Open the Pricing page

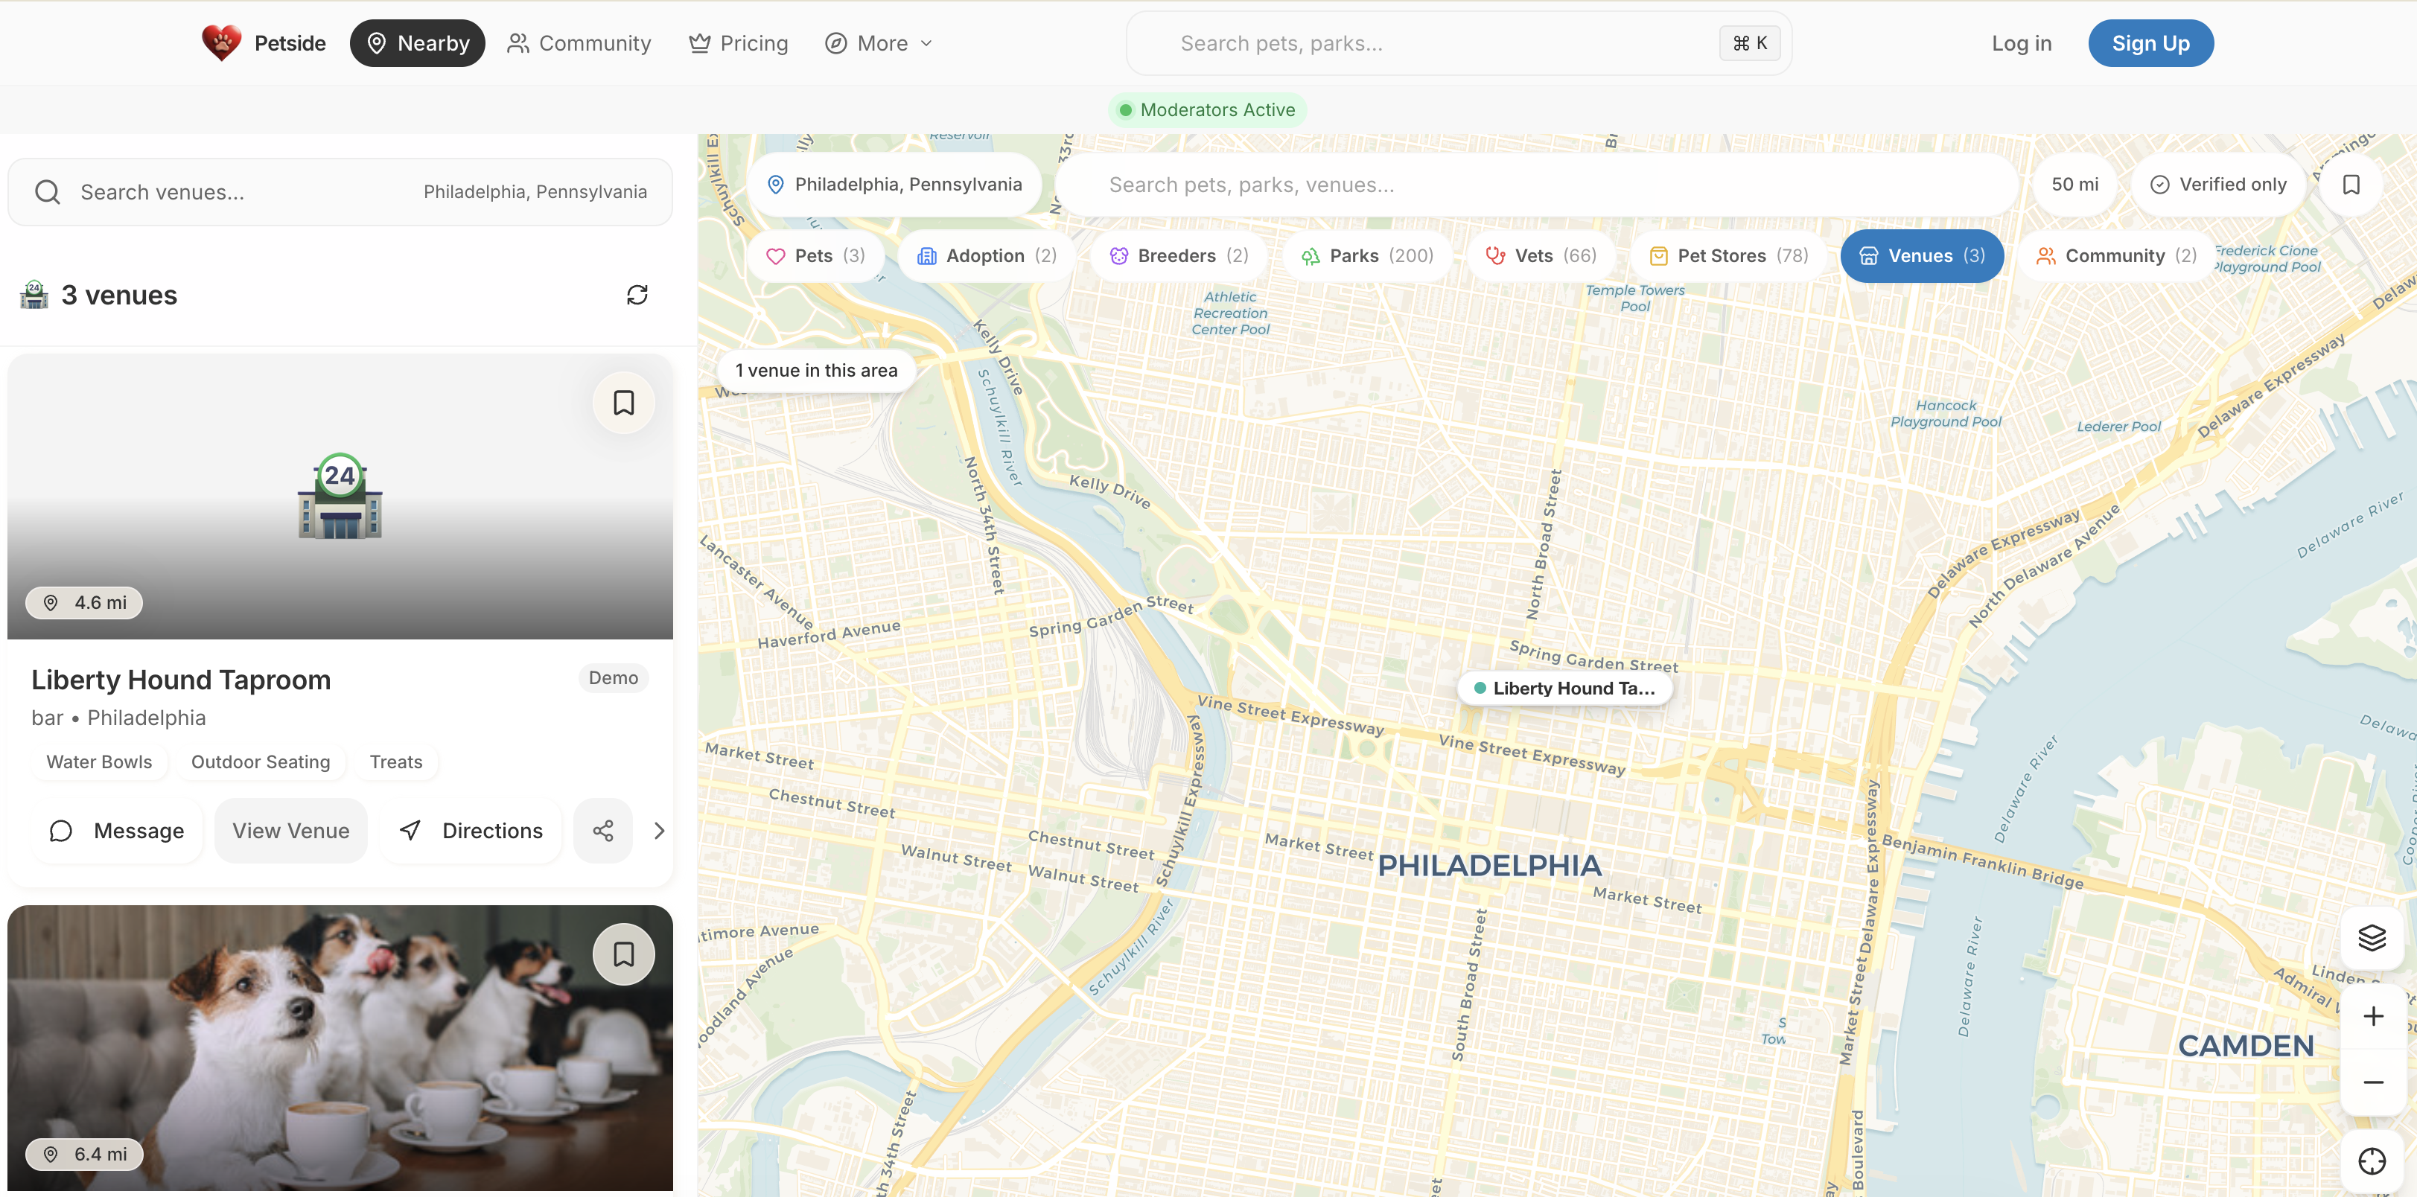click(739, 43)
